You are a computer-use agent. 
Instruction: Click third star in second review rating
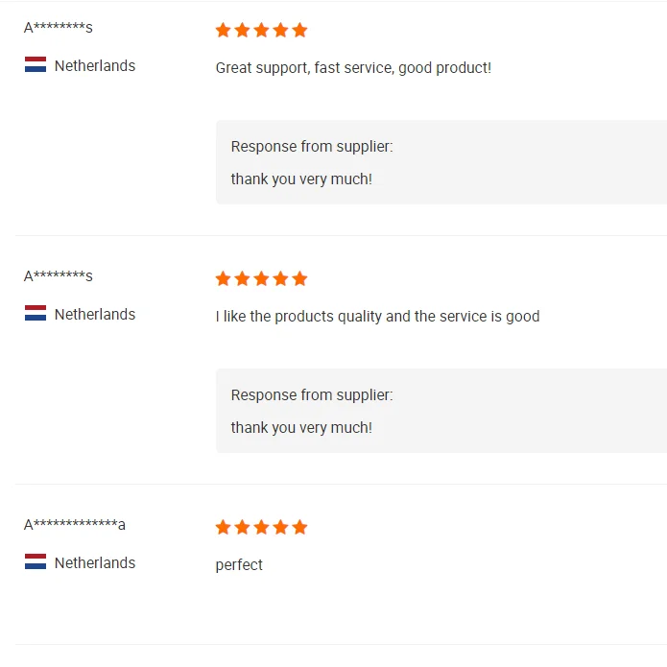coord(261,278)
